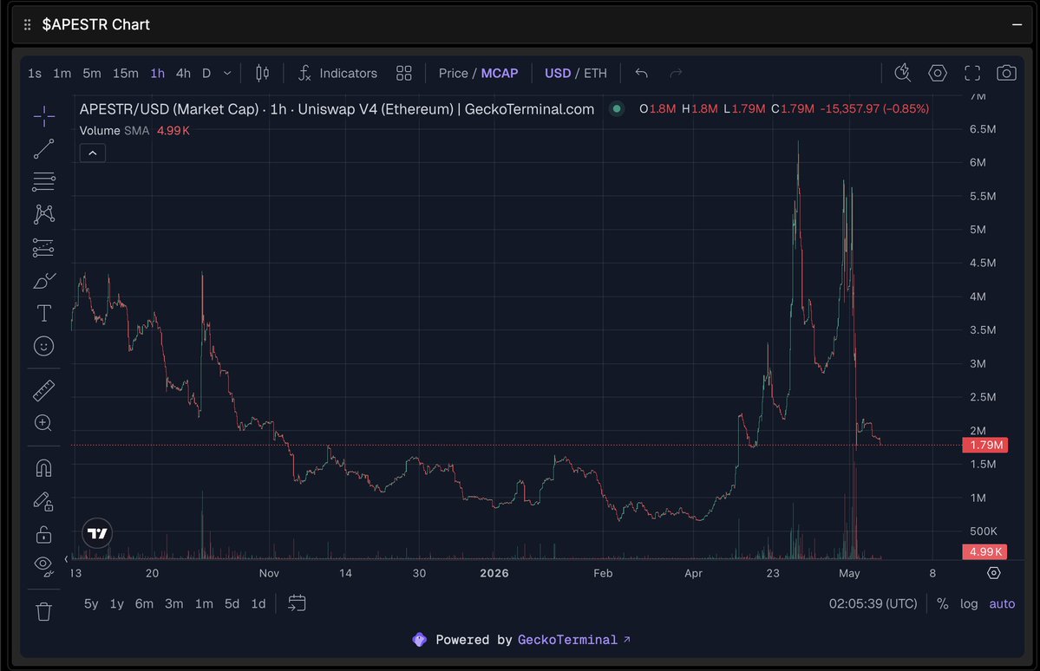This screenshot has height=671, width=1040.
Task: Open the Fibonacci retracement tools
Action: (43, 182)
